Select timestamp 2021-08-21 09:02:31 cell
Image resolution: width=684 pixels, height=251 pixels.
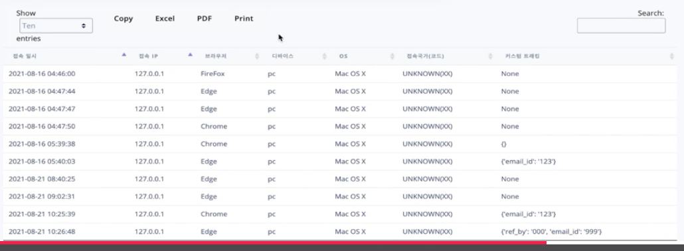[42, 197]
